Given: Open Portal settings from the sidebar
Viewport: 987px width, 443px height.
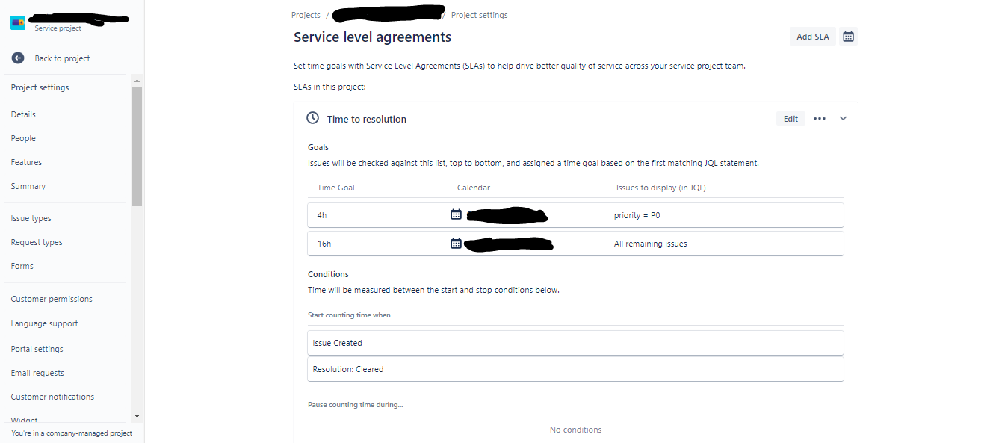Looking at the screenshot, I should point(37,348).
